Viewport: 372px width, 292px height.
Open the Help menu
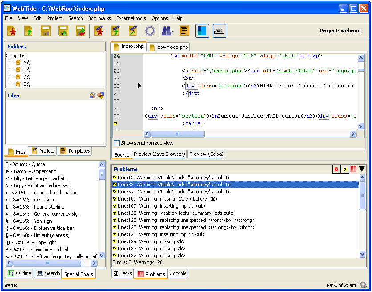pyautogui.click(x=178, y=18)
